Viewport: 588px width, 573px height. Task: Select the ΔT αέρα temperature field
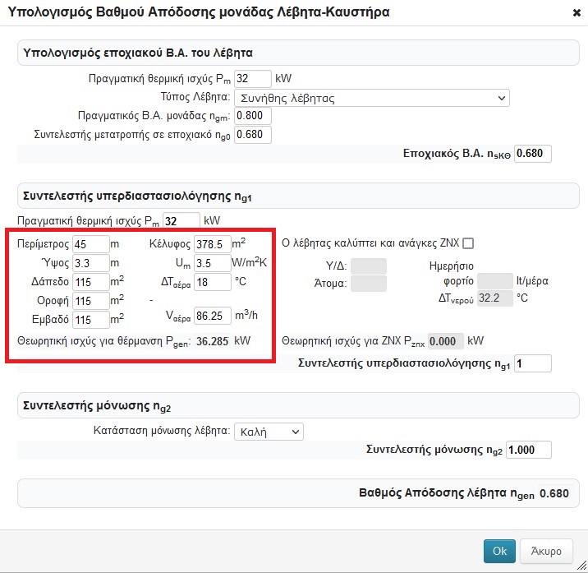click(x=213, y=282)
